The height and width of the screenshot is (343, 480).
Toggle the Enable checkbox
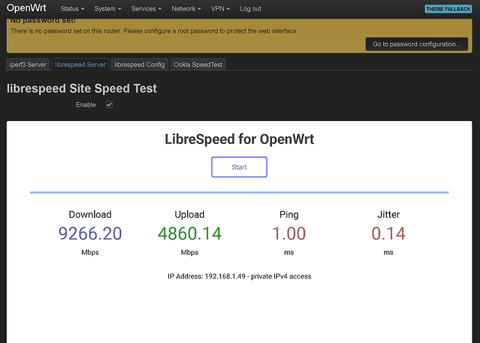pos(109,105)
